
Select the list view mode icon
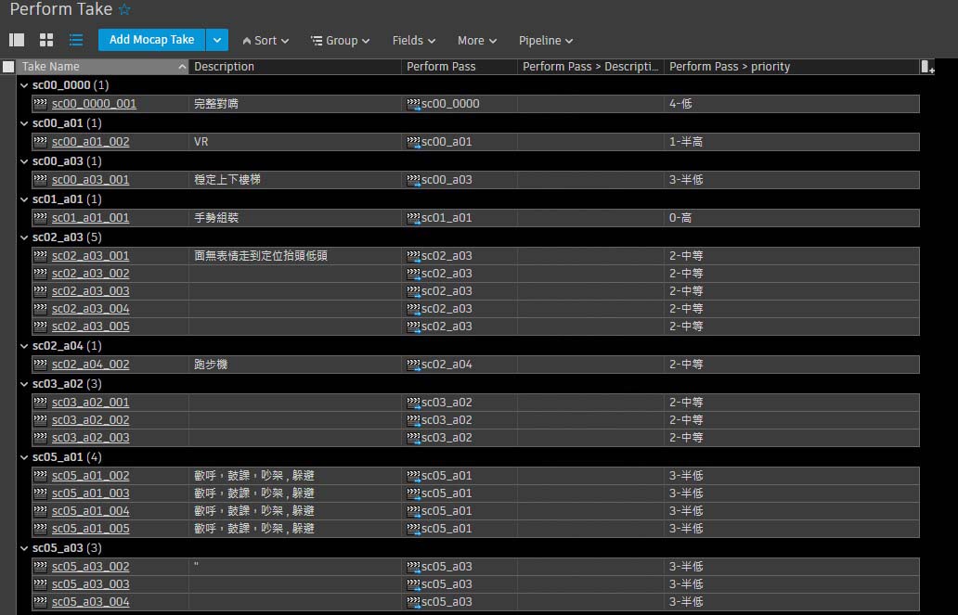(x=76, y=40)
